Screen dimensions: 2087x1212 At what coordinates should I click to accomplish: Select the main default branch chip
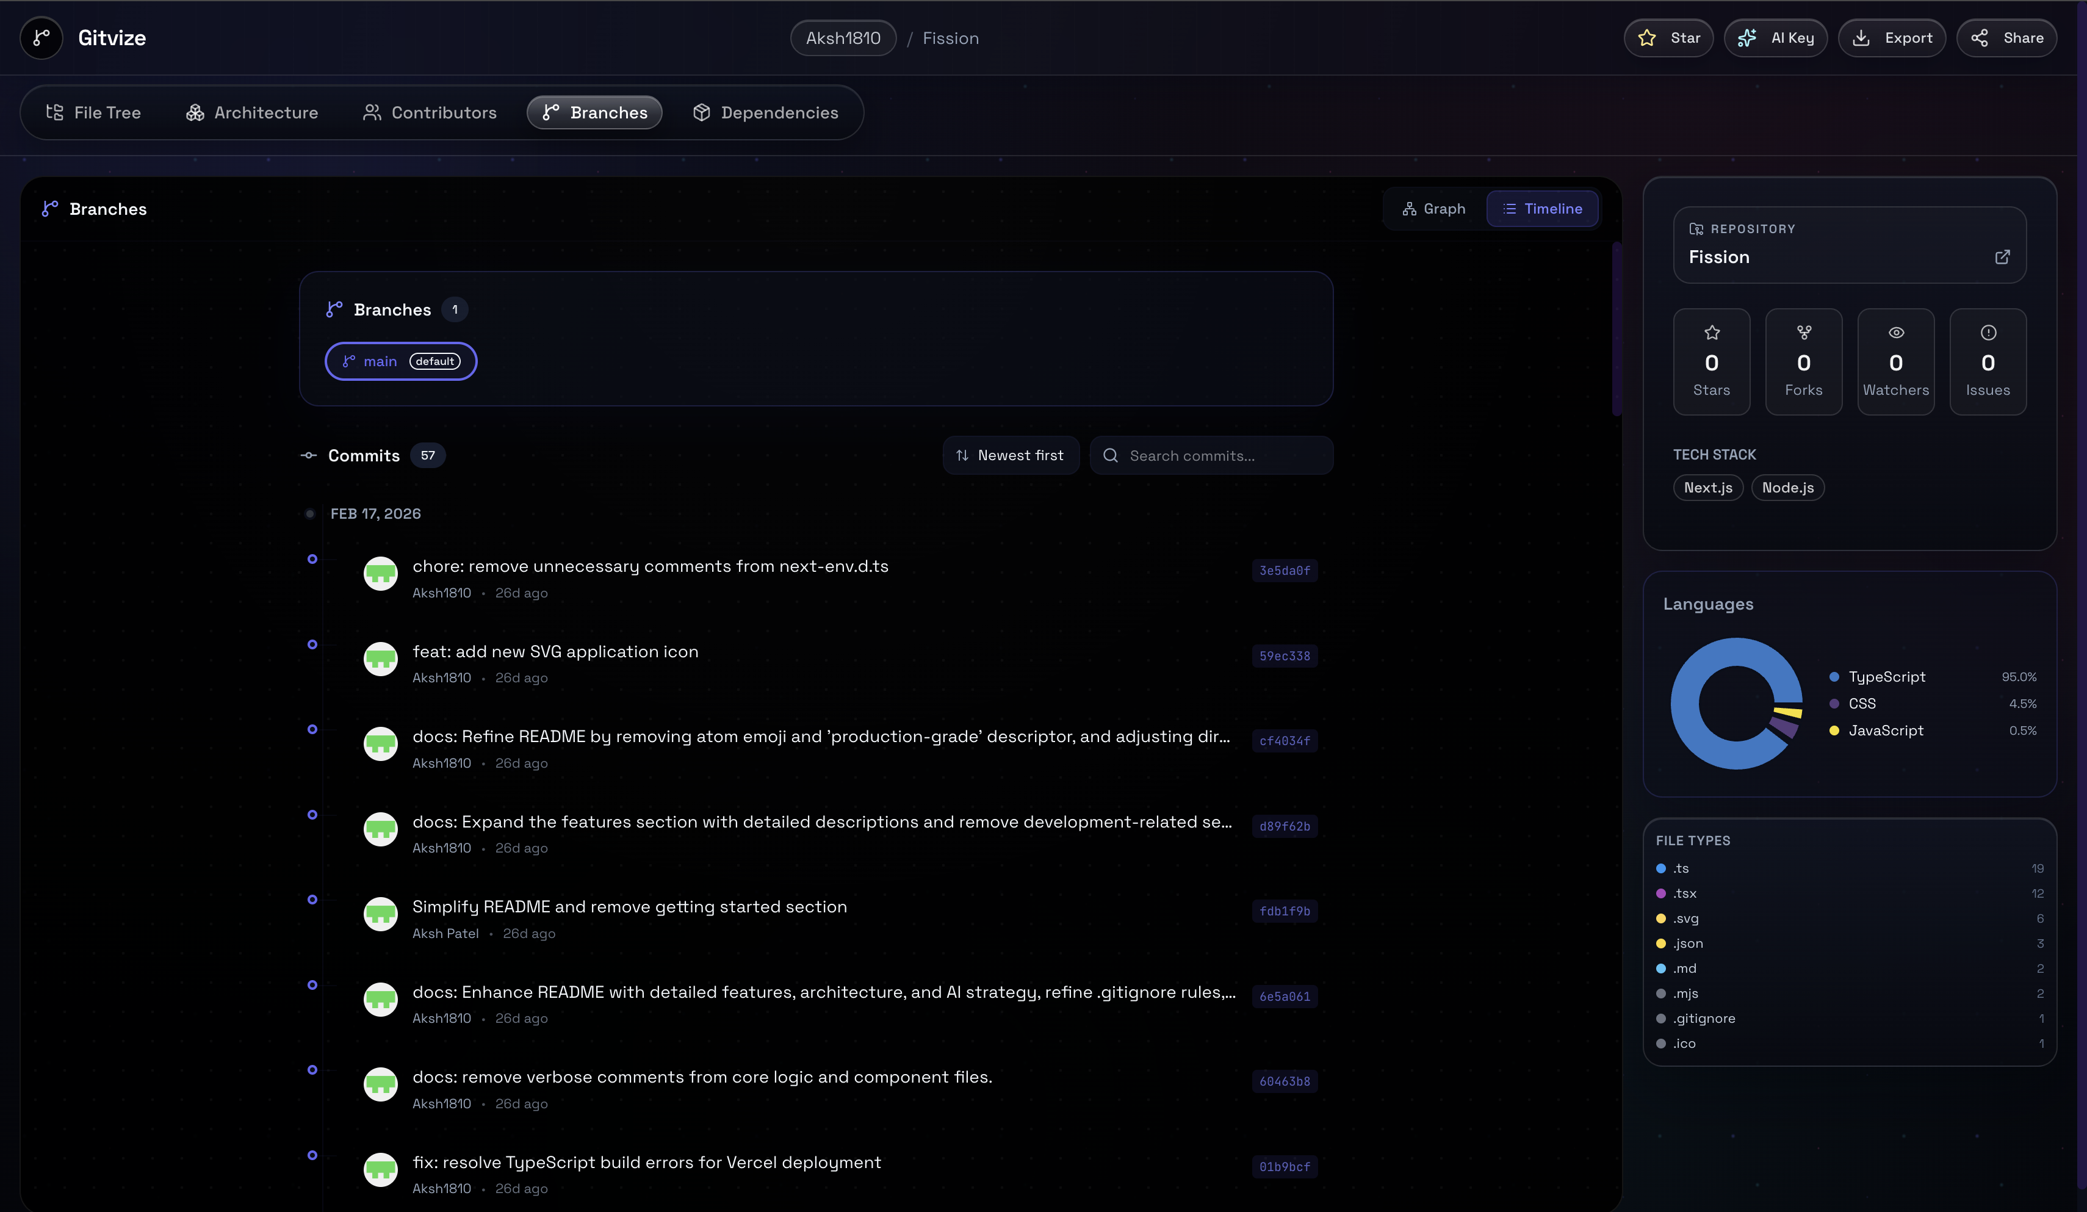(x=401, y=361)
